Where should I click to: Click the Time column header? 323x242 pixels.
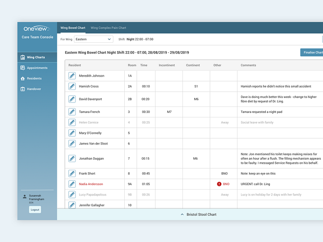tap(144, 65)
